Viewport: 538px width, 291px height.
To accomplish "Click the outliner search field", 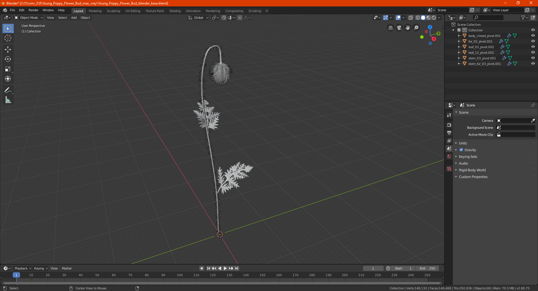I will [488, 18].
